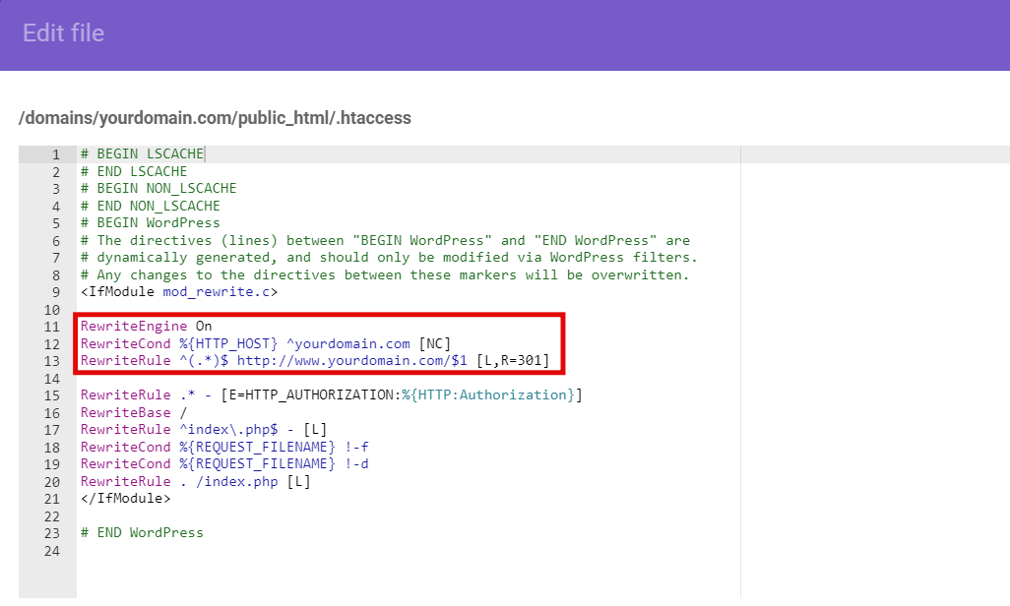Click the RewriteRule HTTP_AUTHORIZATION line

331,394
